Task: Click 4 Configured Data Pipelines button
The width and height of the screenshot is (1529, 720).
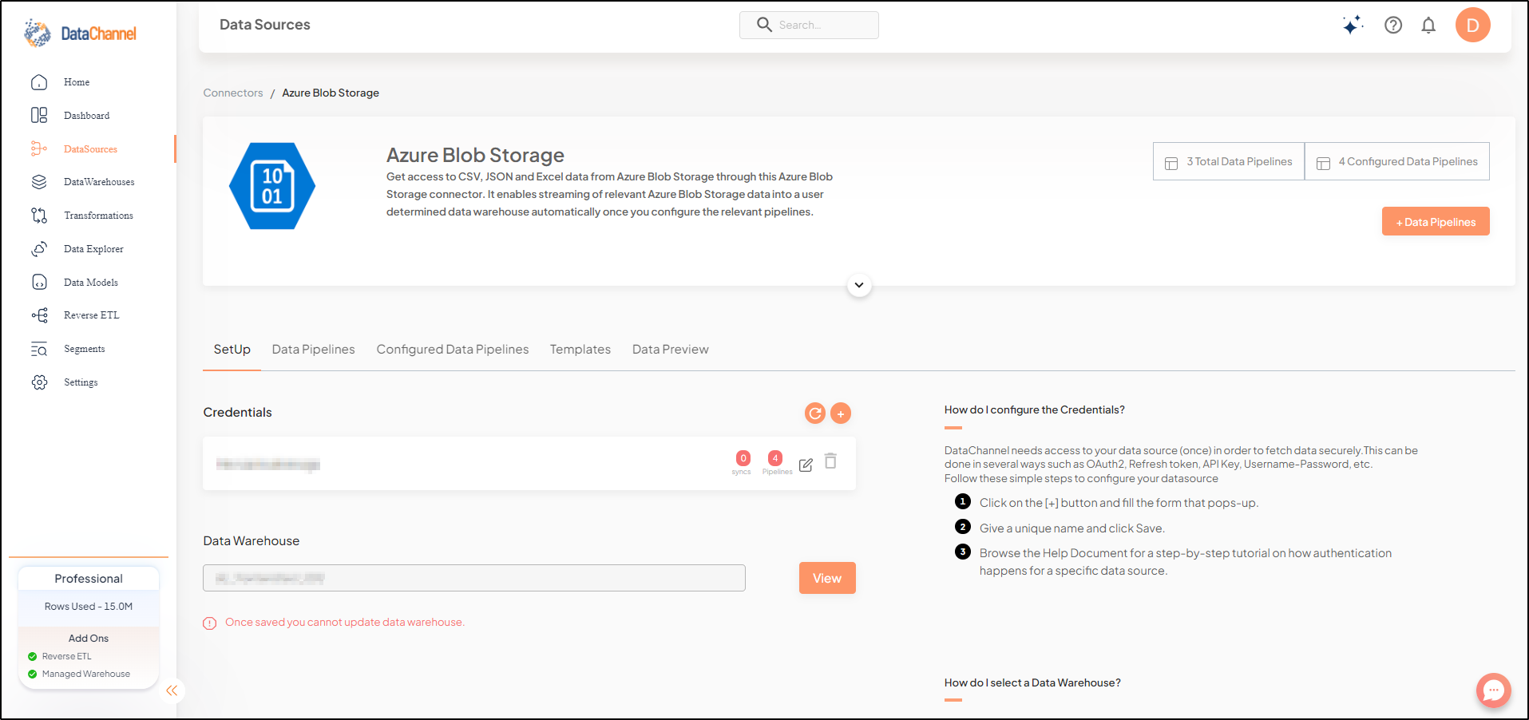Action: [1397, 161]
